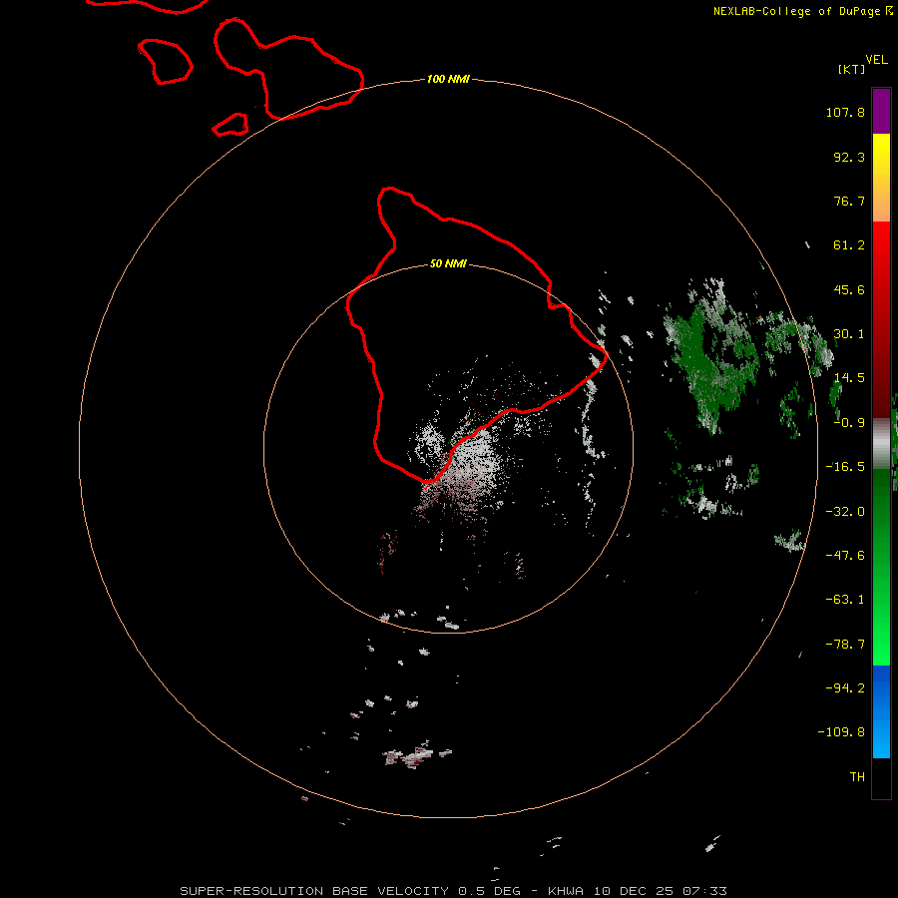Click the TH label on the legend
The image size is (898, 898).
pos(857,777)
